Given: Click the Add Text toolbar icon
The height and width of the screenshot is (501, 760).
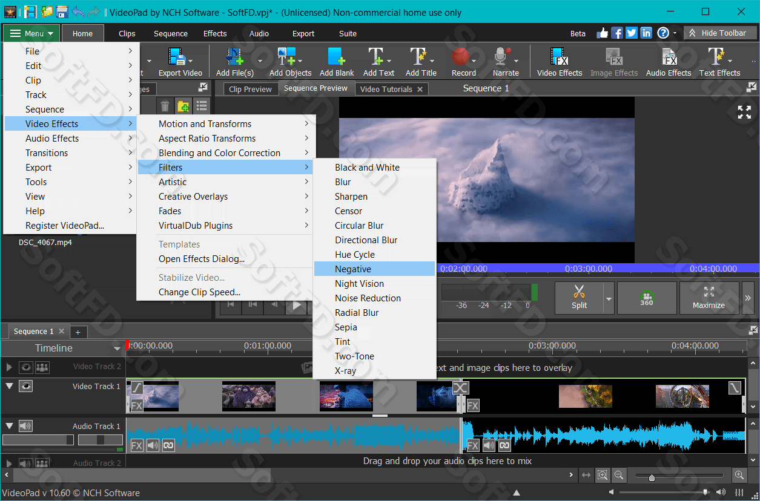Looking at the screenshot, I should 375,57.
